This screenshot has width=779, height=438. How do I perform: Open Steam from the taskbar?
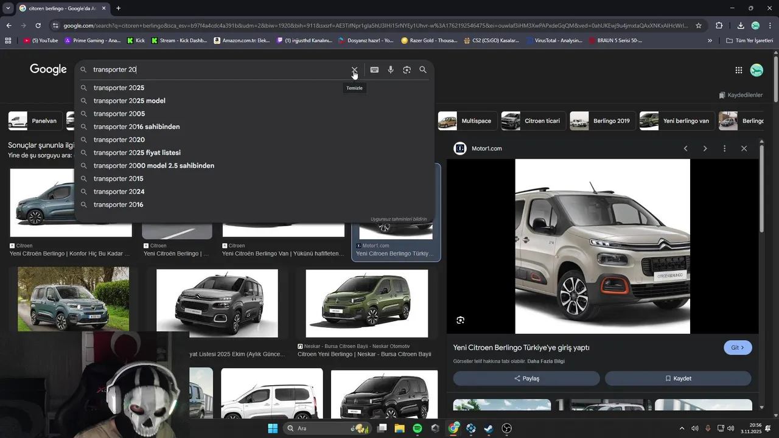point(489,428)
